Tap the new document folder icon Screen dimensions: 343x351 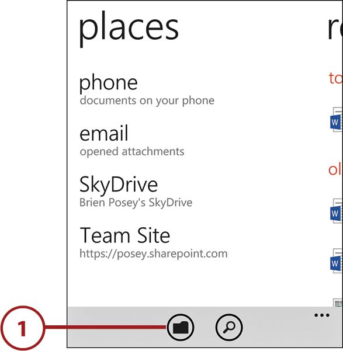(181, 327)
